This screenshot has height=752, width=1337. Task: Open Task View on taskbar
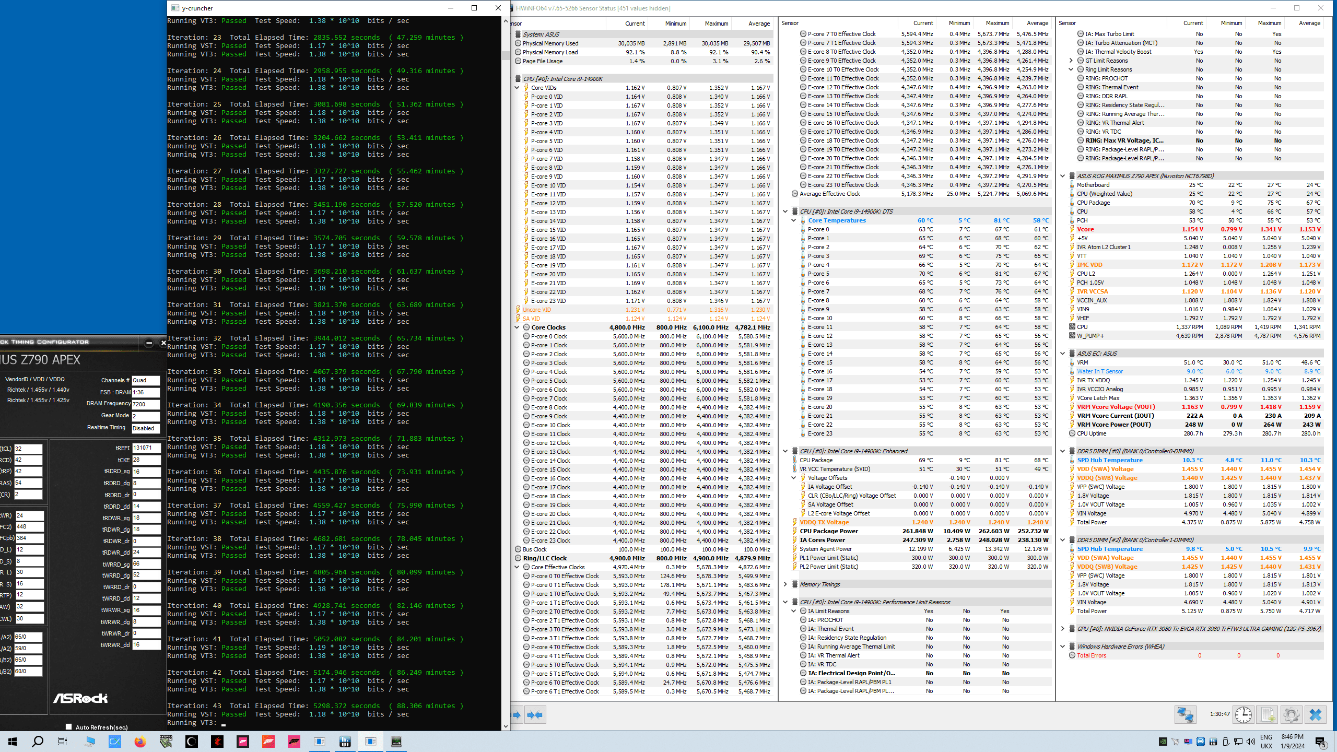(63, 742)
